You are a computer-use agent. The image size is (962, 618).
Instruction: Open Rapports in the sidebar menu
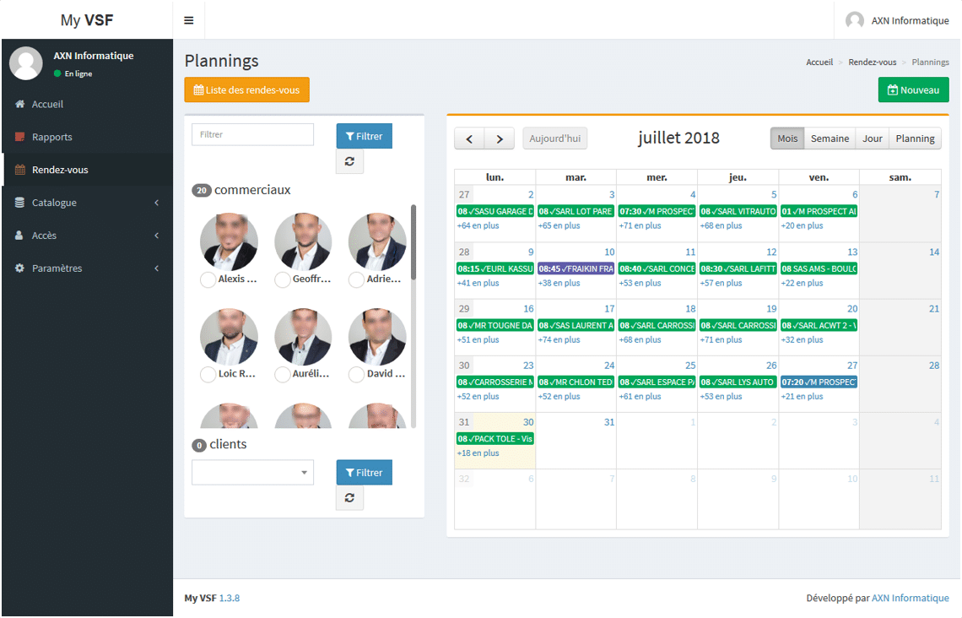point(87,137)
